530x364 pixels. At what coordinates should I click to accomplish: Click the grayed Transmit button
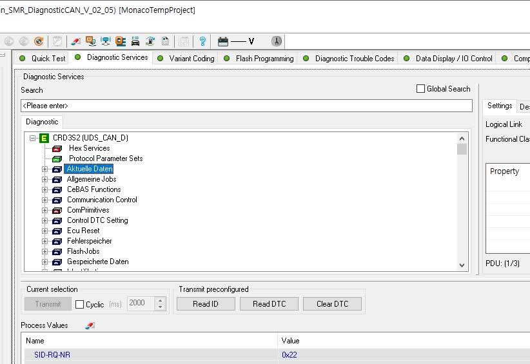click(x=48, y=304)
